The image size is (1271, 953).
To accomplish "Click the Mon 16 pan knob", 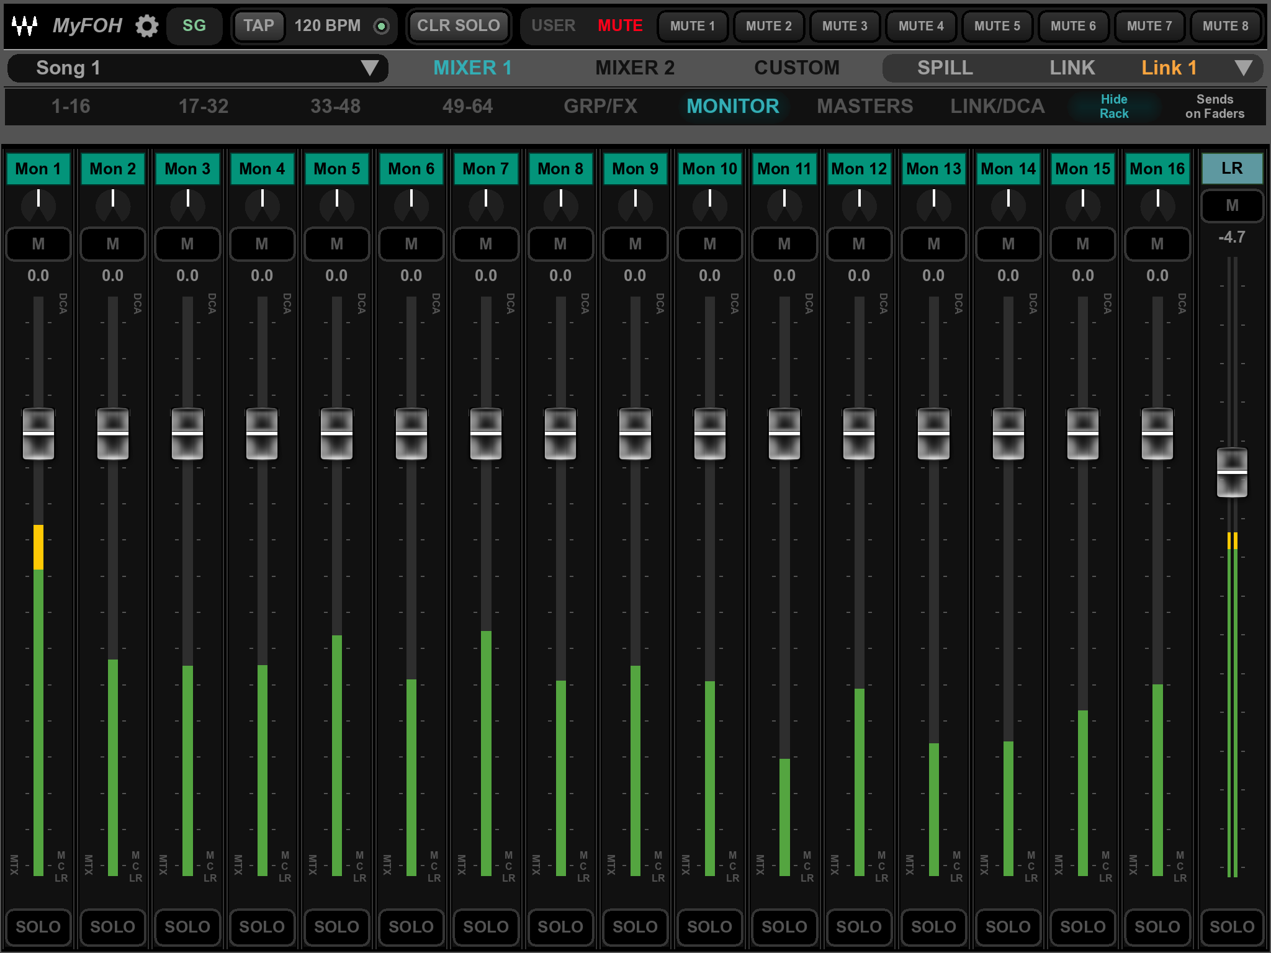I will [1157, 205].
